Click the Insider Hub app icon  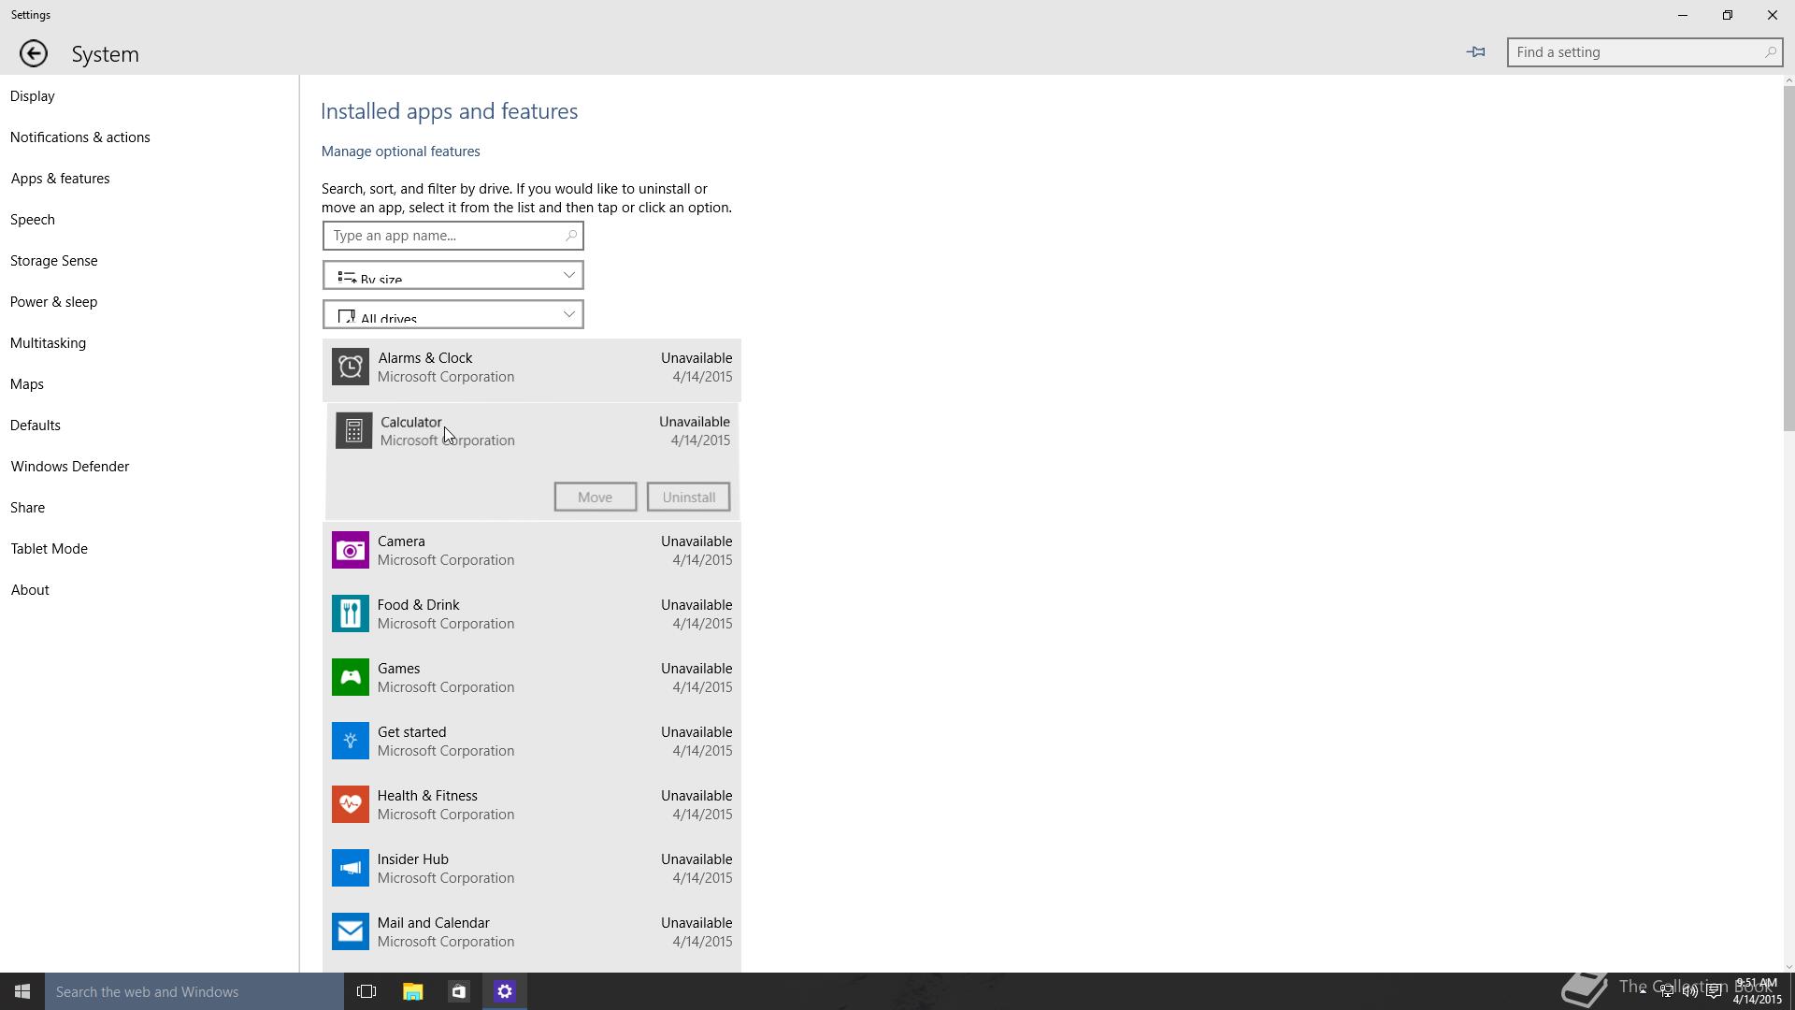point(351,869)
